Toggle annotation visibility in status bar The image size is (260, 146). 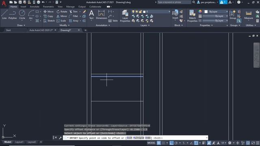(x=209, y=143)
